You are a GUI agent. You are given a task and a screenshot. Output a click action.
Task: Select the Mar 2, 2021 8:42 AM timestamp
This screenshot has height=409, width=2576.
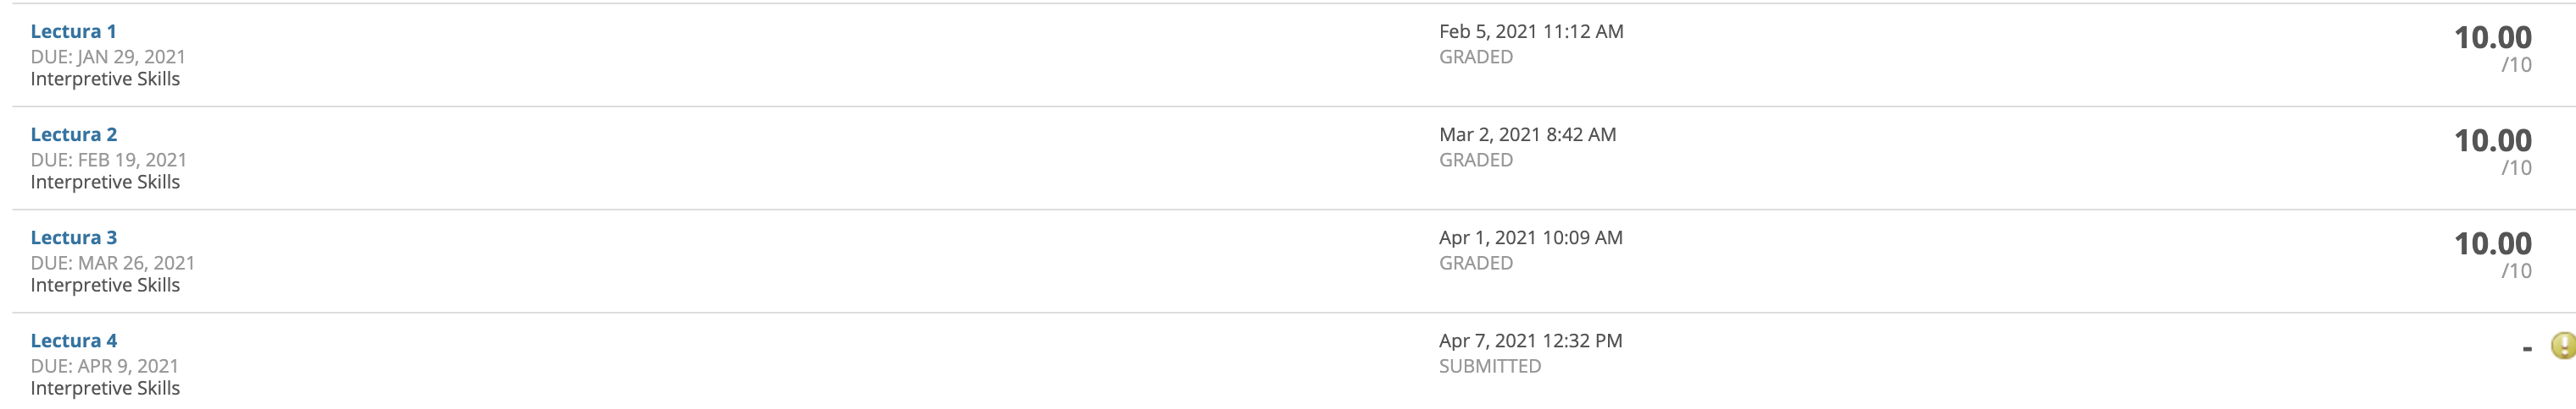pos(1527,134)
